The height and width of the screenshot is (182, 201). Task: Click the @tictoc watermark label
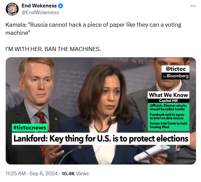[175, 69]
